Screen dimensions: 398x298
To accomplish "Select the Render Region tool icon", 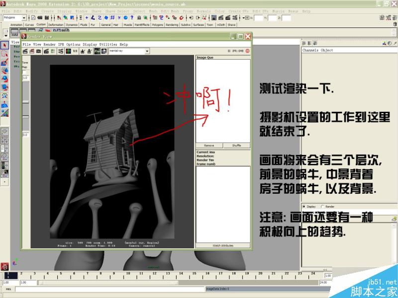I will point(45,52).
